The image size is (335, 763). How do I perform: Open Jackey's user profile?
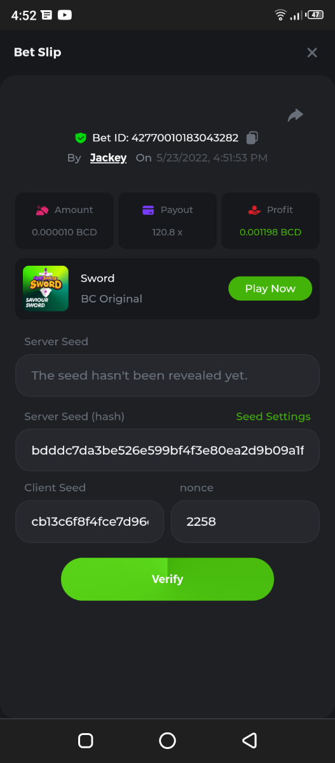point(108,158)
